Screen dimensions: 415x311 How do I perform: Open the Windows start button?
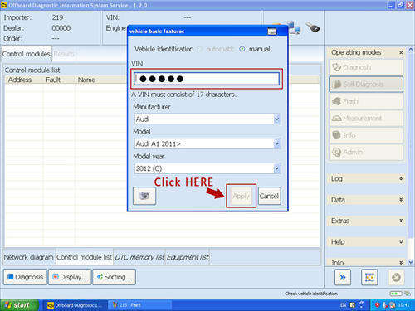tap(19, 305)
